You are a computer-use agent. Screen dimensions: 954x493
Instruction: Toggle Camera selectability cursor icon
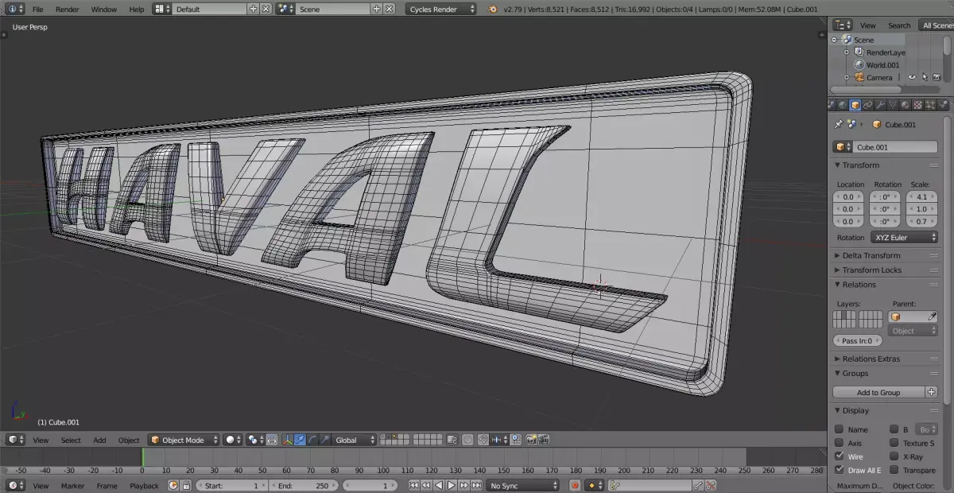pyautogui.click(x=925, y=78)
